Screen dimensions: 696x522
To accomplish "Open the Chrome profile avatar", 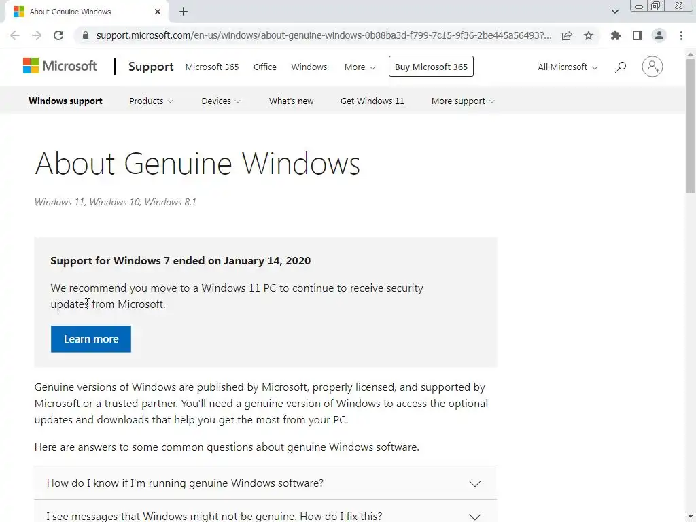I will coord(659,35).
